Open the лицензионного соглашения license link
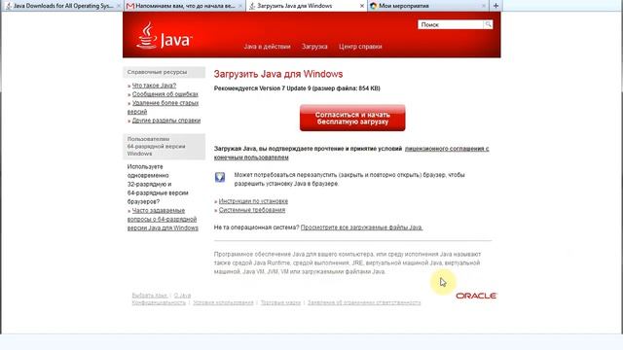Viewport: 623px width, 350px height. pyautogui.click(x=351, y=153)
